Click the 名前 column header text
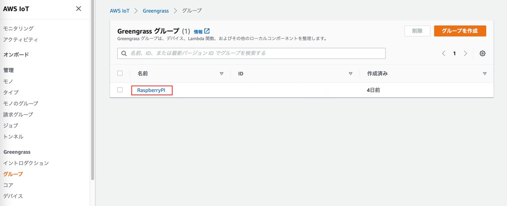 [143, 74]
